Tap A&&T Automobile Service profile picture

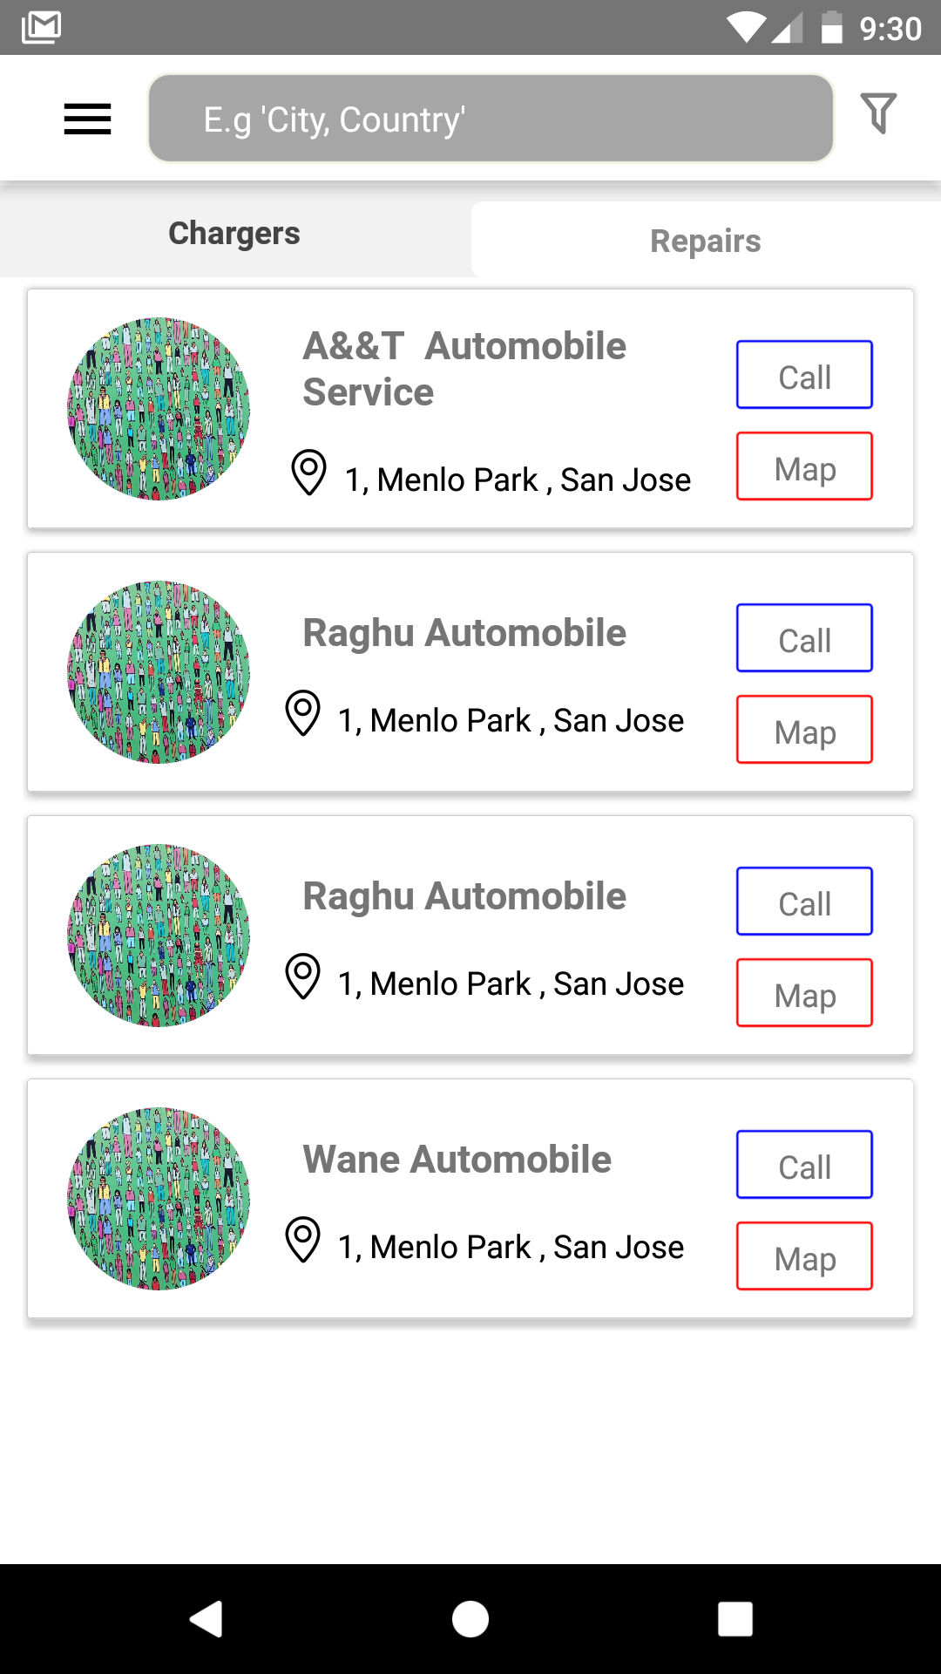[x=159, y=409]
